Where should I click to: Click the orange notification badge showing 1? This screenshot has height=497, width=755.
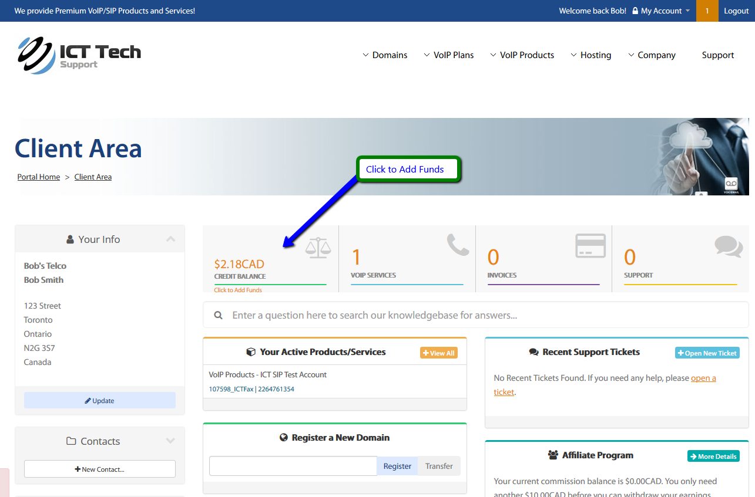pyautogui.click(x=707, y=11)
